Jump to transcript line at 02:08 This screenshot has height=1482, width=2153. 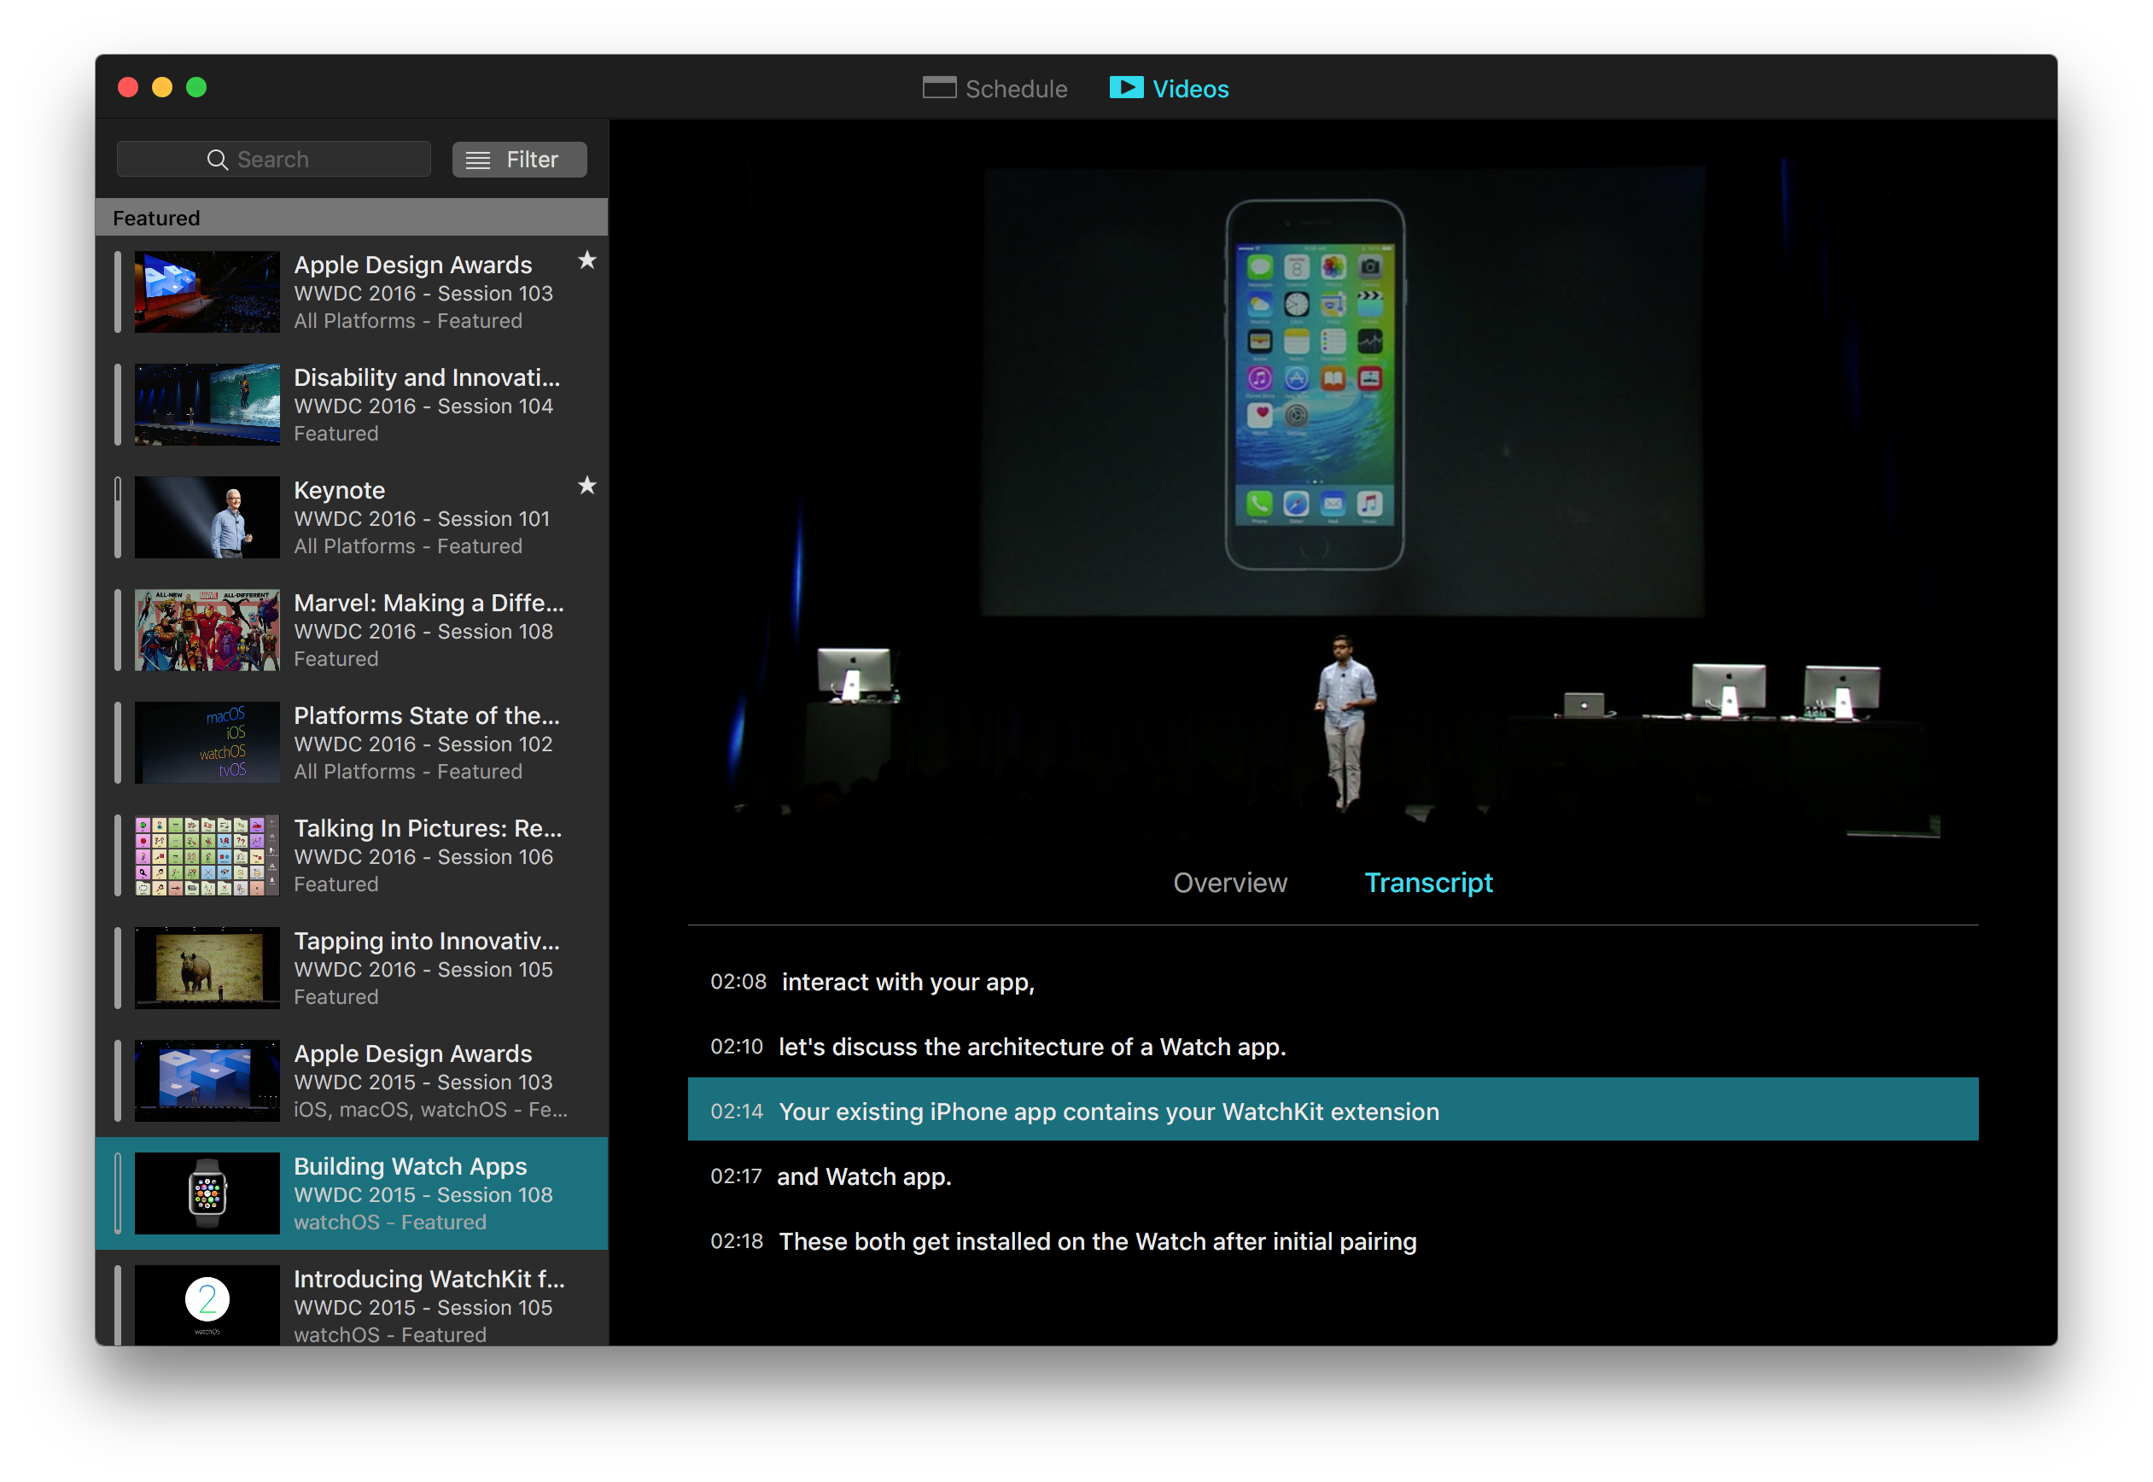907,983
